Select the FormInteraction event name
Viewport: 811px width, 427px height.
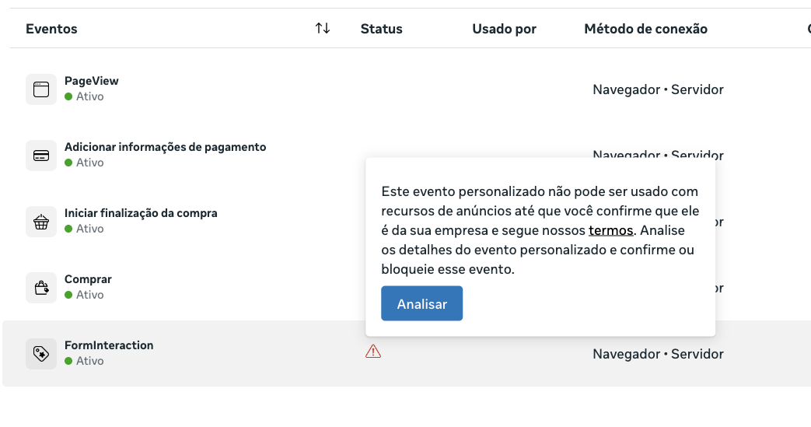pos(109,345)
